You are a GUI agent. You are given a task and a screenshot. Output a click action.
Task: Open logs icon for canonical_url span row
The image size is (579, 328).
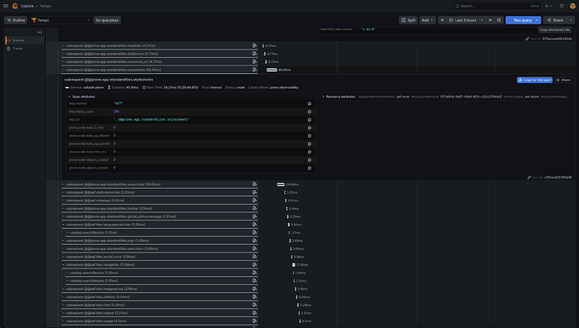coord(254,61)
